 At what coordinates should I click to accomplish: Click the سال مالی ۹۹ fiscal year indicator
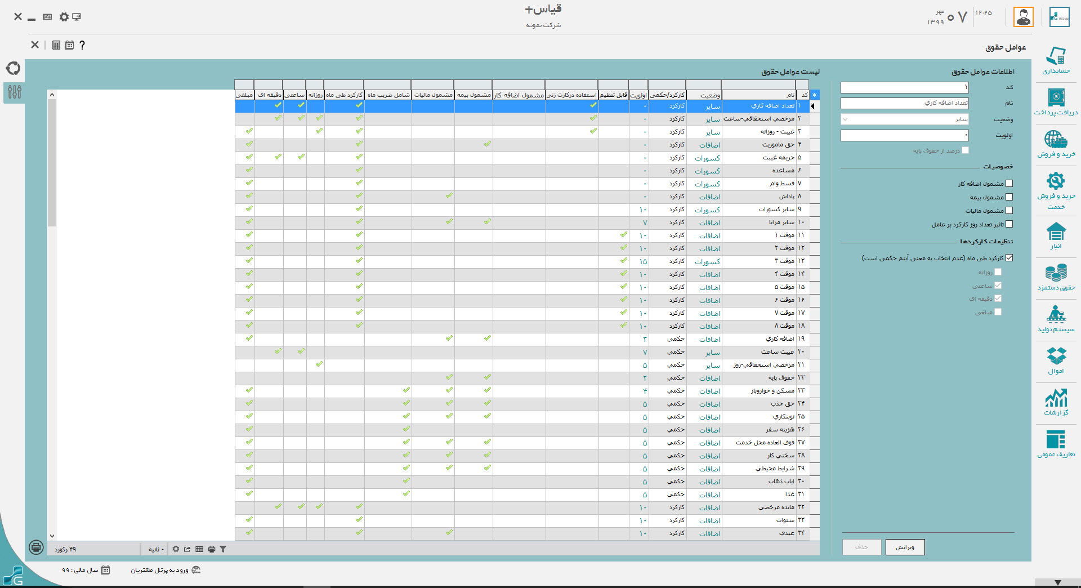(86, 570)
